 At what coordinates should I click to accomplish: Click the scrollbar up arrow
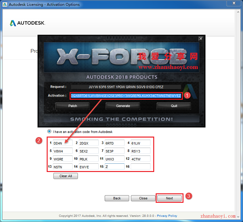coord(238,12)
